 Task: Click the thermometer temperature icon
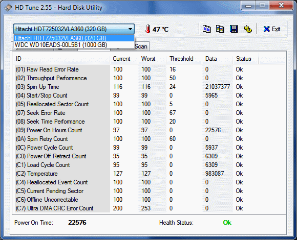148,29
